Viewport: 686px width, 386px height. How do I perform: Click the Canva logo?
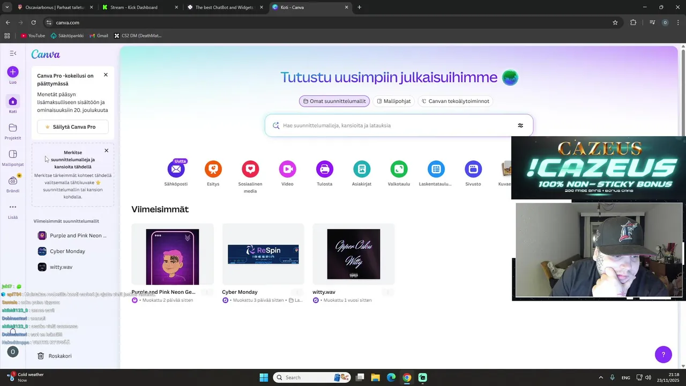pyautogui.click(x=46, y=54)
